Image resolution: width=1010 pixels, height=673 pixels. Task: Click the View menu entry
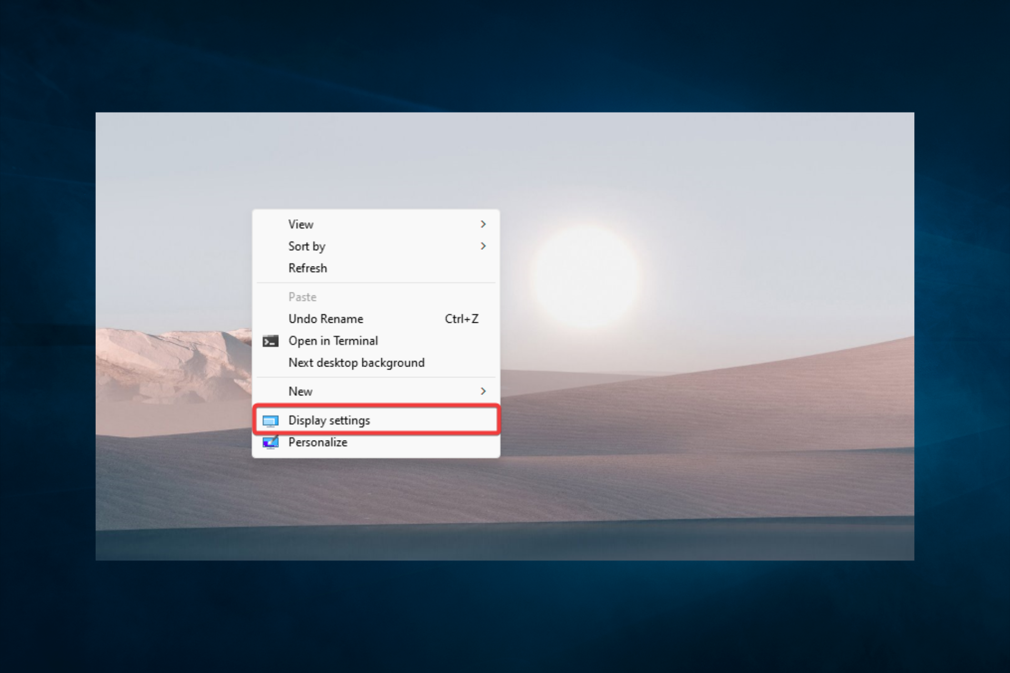tap(300, 224)
